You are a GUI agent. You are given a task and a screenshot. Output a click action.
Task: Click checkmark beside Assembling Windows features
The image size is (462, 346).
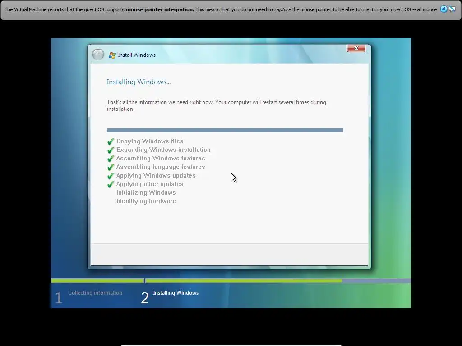111,159
